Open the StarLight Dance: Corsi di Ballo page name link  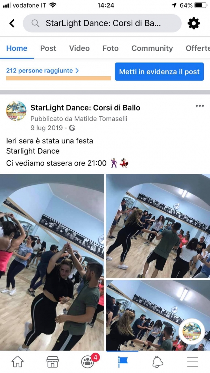coord(85,108)
